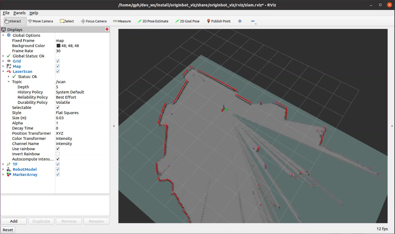Viewport: 395px width, 234px height.
Task: Expand the TF display item
Action: [3, 164]
